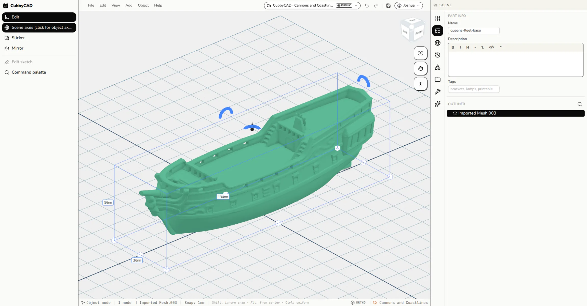
Task: Insert numbered list in description
Action: [x=482, y=47]
